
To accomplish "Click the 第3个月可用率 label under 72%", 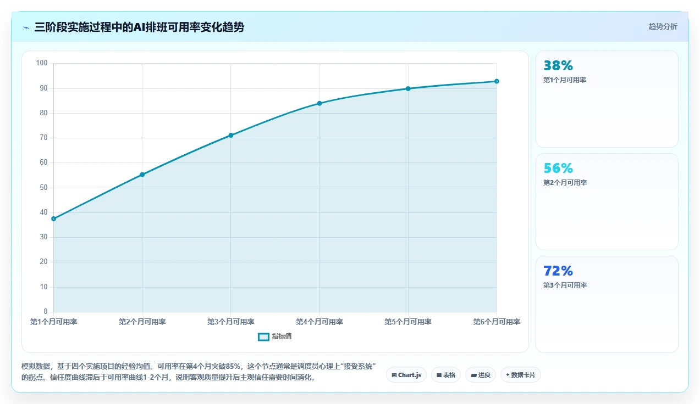I will [x=565, y=285].
